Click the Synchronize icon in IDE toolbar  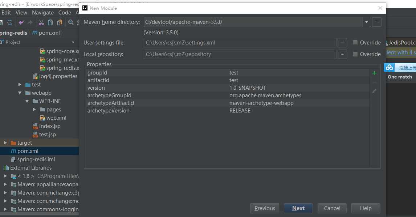click(10, 22)
